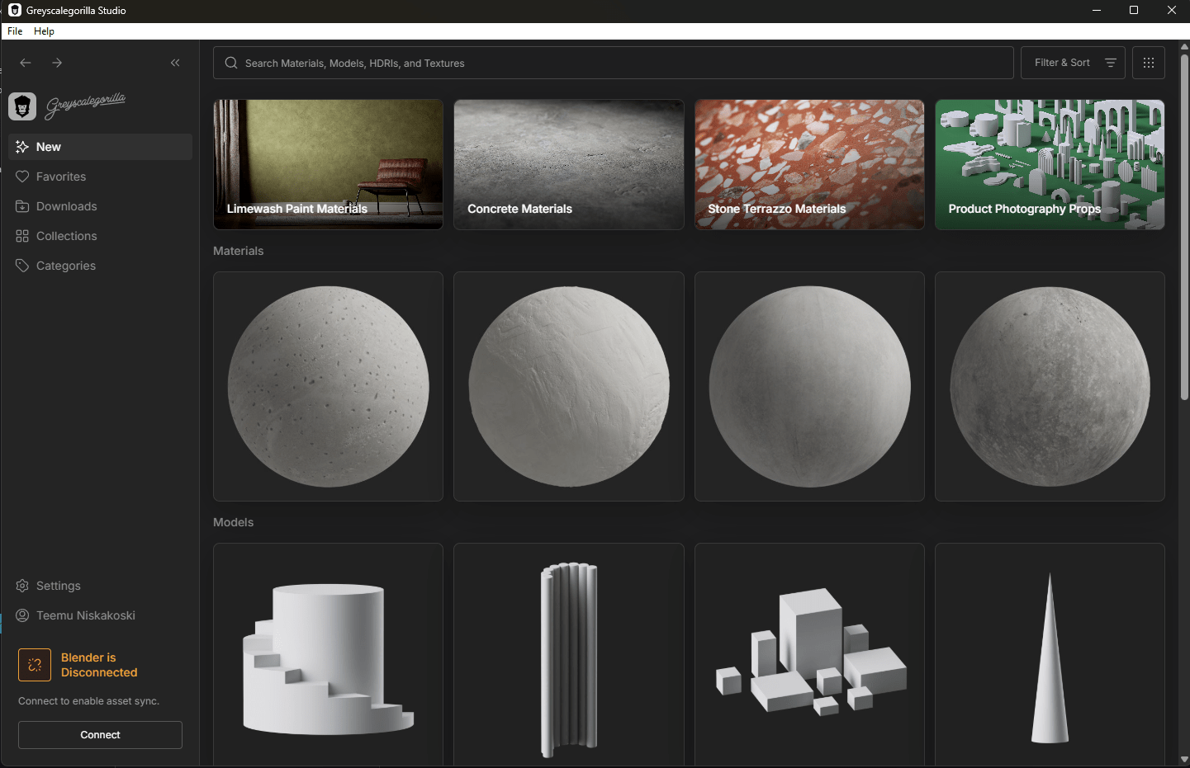Select the cone model
1190x768 pixels.
click(x=1050, y=655)
